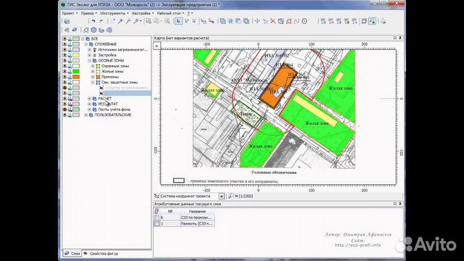464x261 pixels.
Task: Check the box for row 6 СЗЗ по промзон
Action: [x=157, y=217]
